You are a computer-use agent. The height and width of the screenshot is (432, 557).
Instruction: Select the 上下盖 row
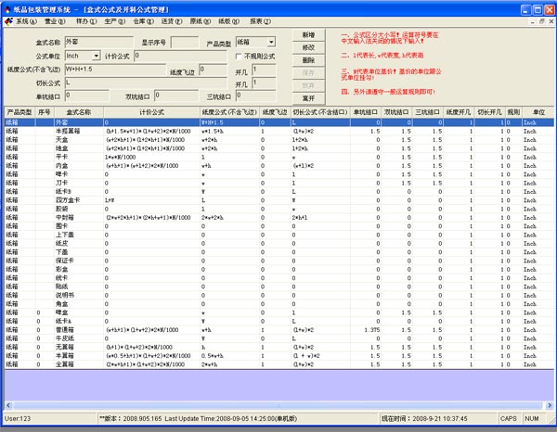coord(279,235)
